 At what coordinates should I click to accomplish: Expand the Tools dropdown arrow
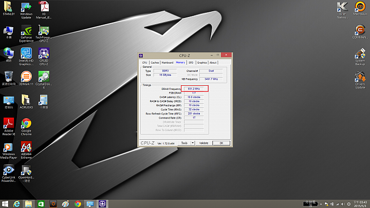pyautogui.click(x=193, y=143)
